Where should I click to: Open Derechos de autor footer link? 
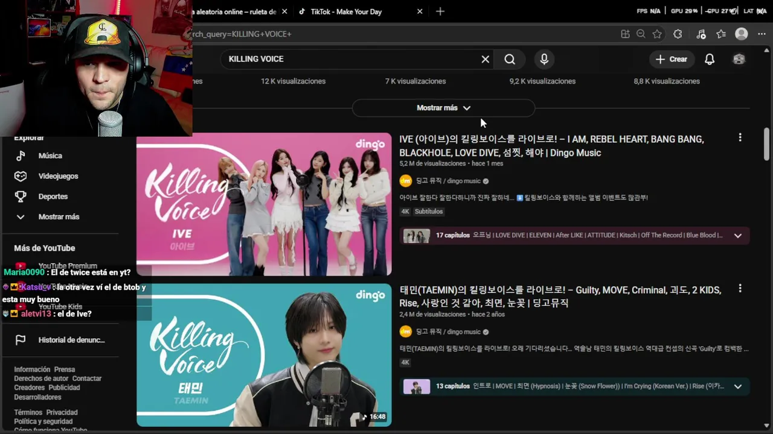(41, 379)
